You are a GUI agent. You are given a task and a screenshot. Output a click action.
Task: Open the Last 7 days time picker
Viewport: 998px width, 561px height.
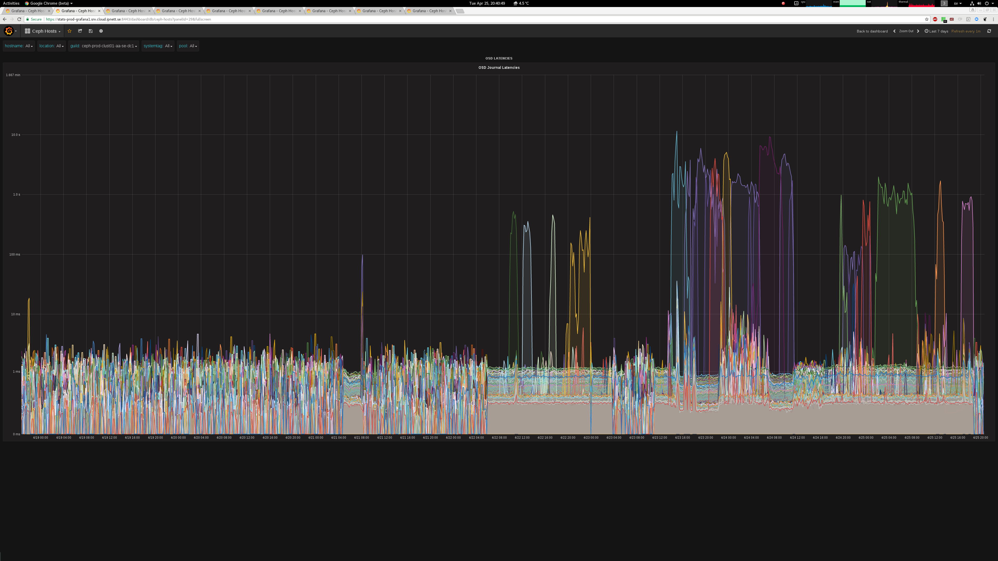coord(936,31)
